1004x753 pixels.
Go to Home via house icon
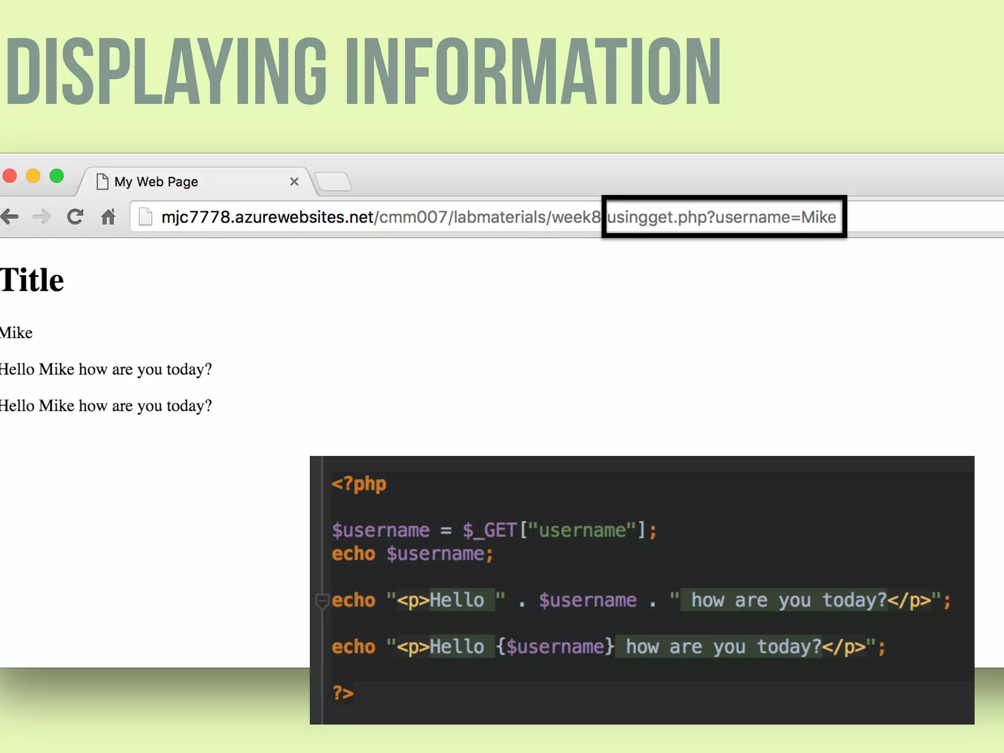(108, 216)
